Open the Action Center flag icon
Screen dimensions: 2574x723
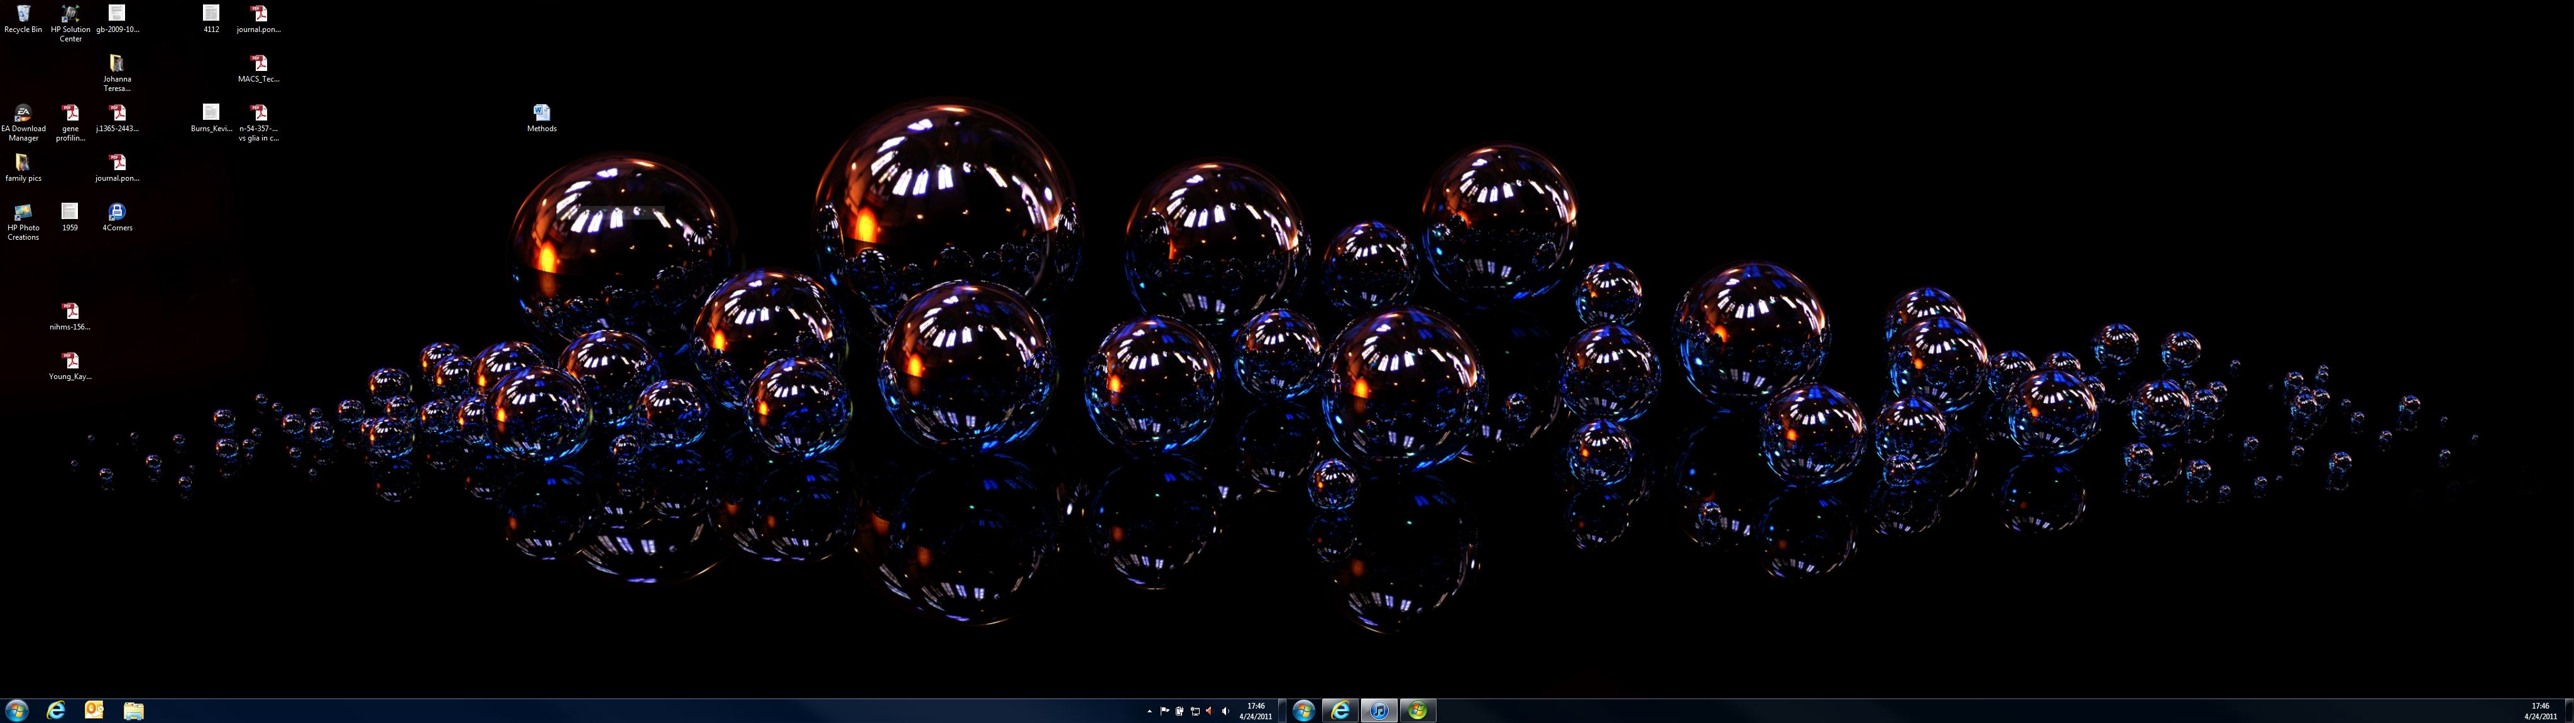(x=1164, y=711)
